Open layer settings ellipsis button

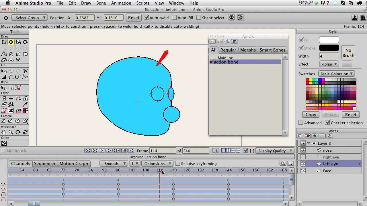click(x=322, y=136)
